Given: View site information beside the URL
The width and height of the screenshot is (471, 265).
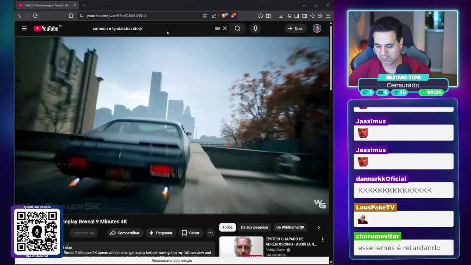Looking at the screenshot, I should 81,16.
